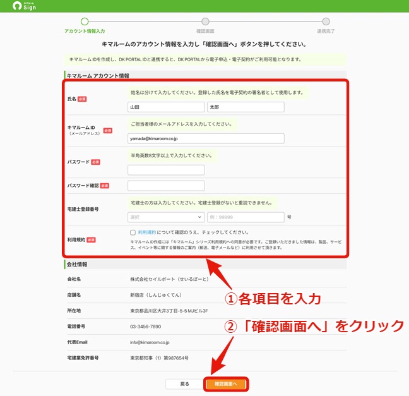Image resolution: width=409 pixels, height=396 pixels.
Task: Click the 連携完了 step label
Action: [326, 31]
